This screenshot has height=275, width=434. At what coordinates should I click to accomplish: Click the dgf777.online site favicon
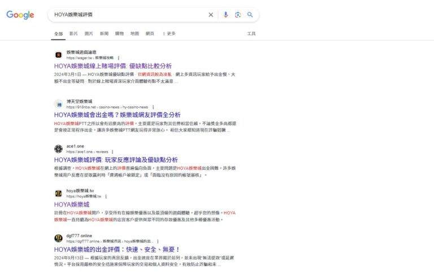coord(58,238)
